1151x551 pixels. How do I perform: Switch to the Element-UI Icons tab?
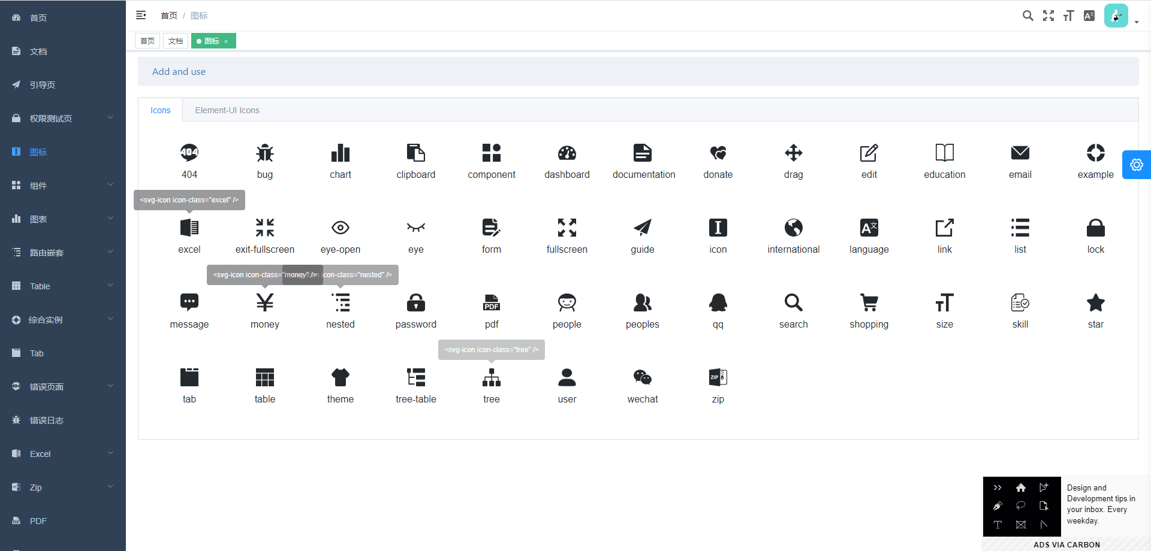click(x=227, y=110)
